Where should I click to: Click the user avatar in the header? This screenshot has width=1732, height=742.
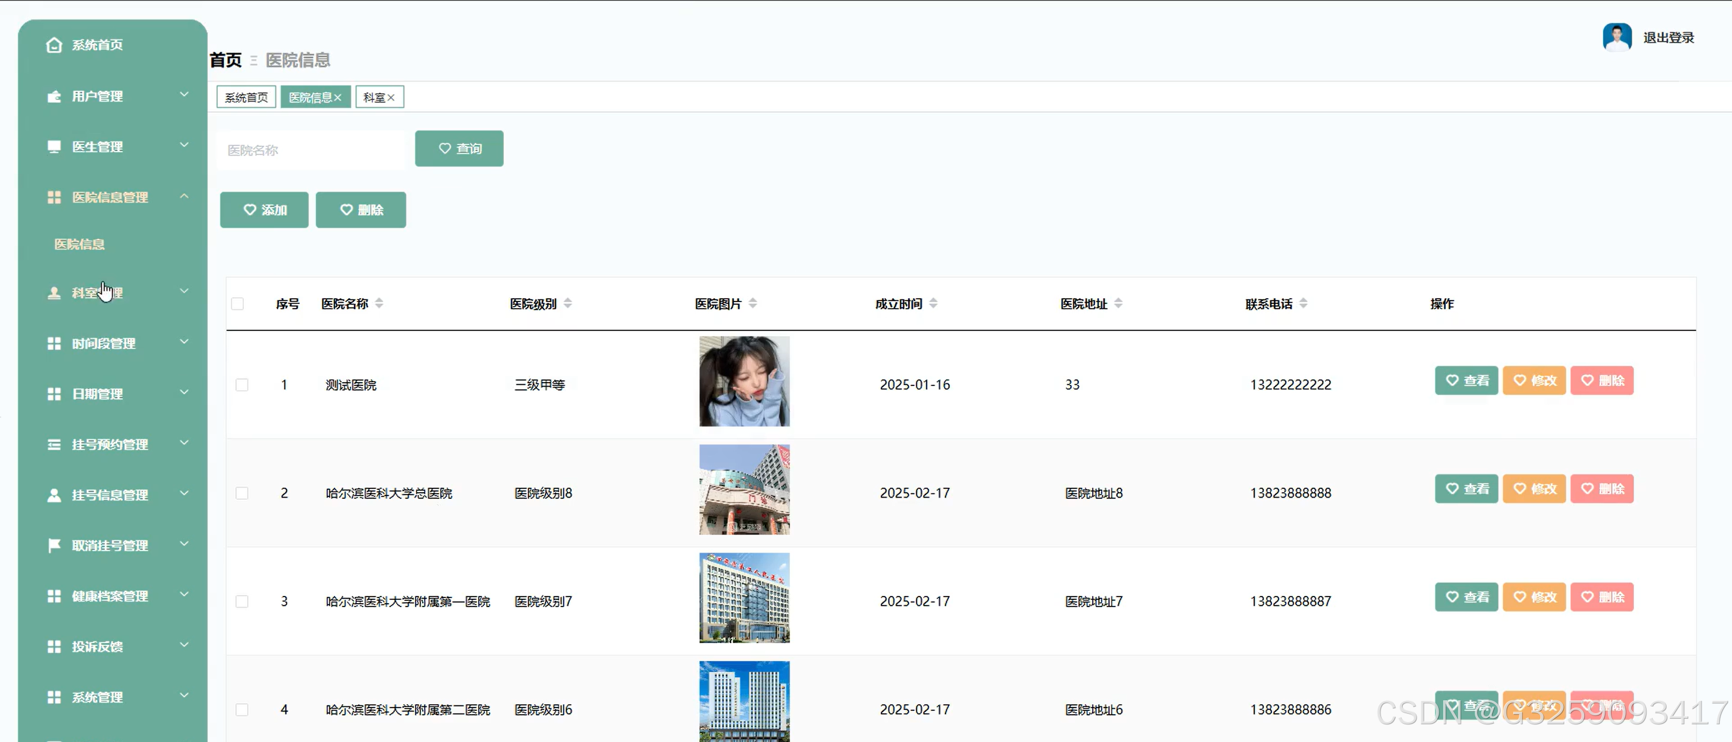[x=1617, y=37]
